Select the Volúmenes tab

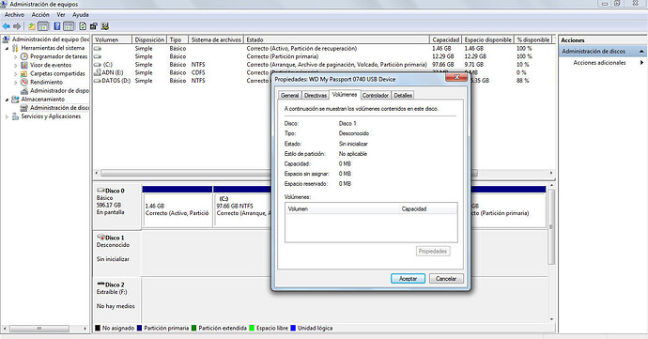345,94
